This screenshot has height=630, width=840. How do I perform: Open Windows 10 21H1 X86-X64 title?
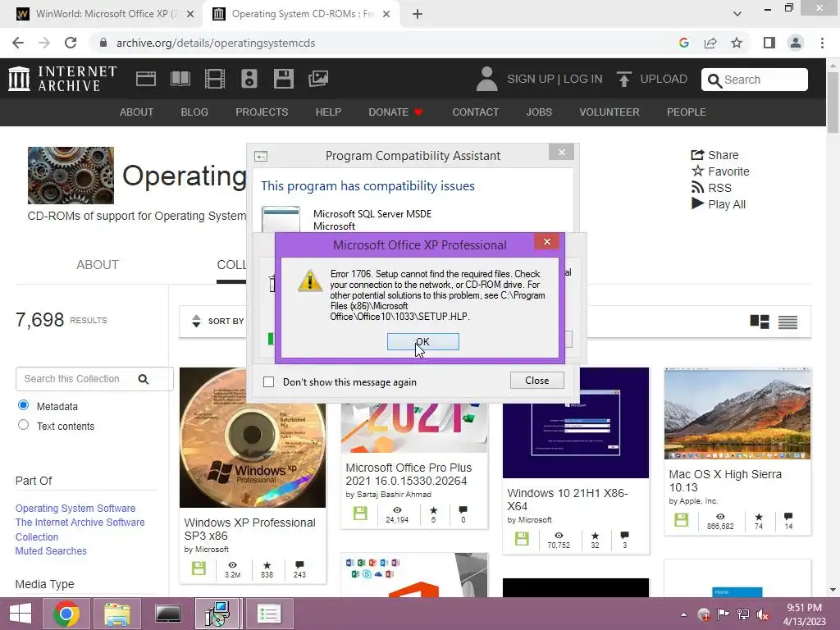pos(568,500)
